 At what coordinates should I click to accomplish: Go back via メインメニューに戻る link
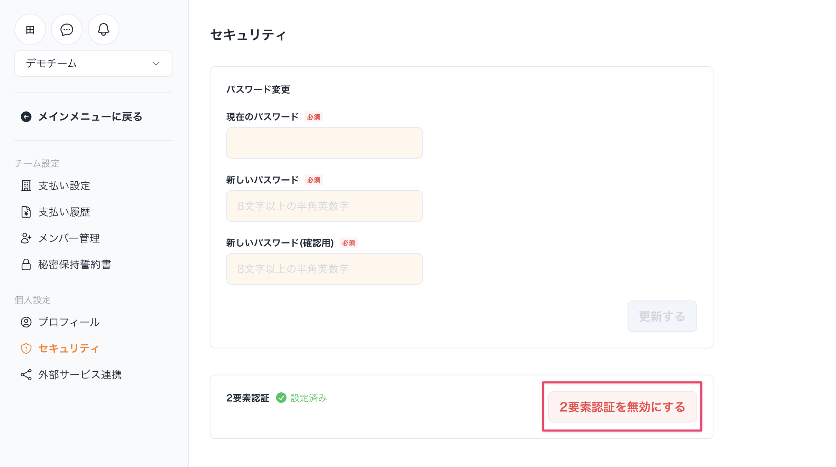click(90, 117)
